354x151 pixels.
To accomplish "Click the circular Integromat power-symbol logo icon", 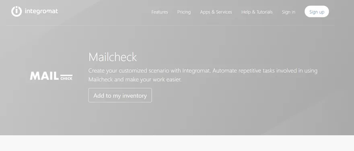I will pyautogui.click(x=16, y=11).
